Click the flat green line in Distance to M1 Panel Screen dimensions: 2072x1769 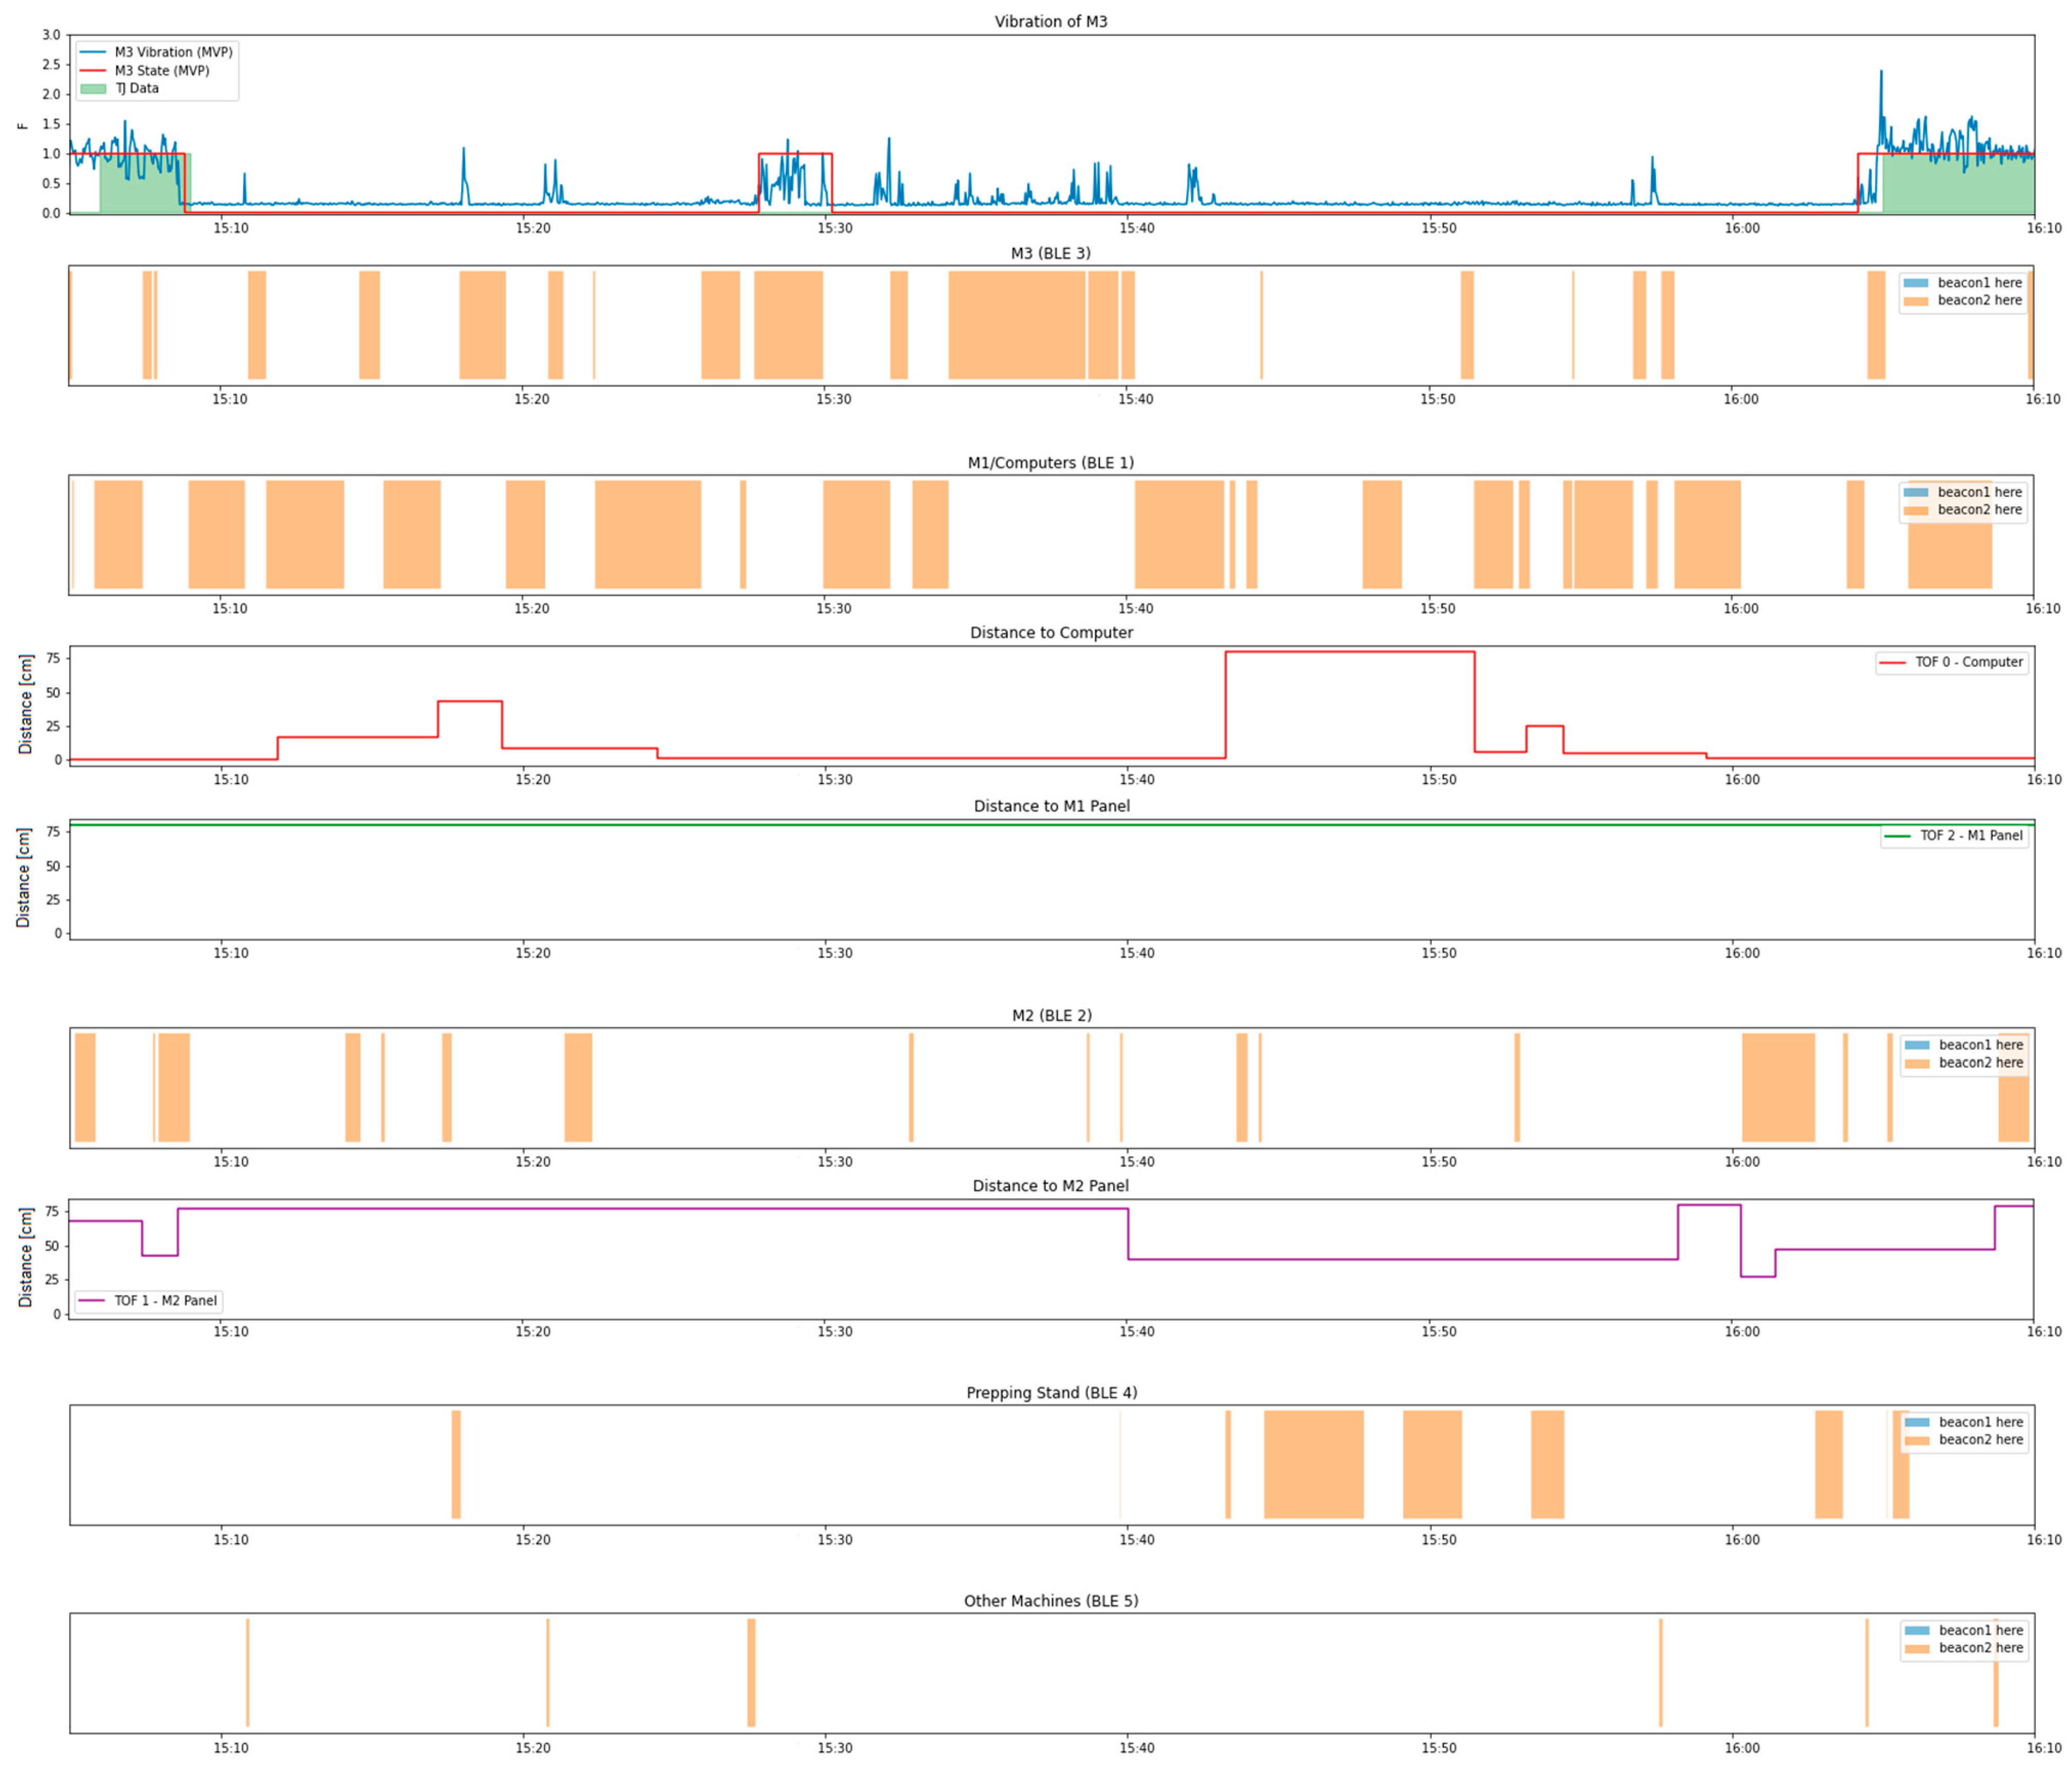point(1000,825)
